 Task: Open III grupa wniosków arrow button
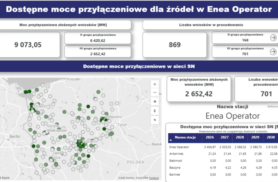coord(273,52)
